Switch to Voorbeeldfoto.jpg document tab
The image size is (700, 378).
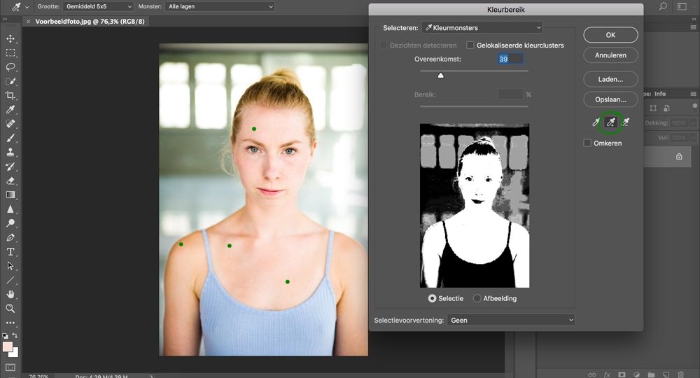click(90, 22)
